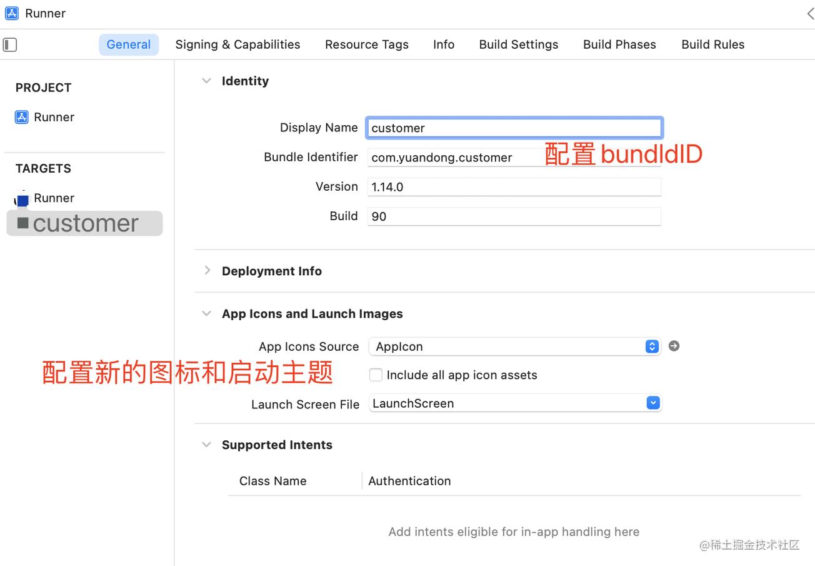This screenshot has width=815, height=566.
Task: Open the App Icons Source dropdown
Action: (x=652, y=346)
